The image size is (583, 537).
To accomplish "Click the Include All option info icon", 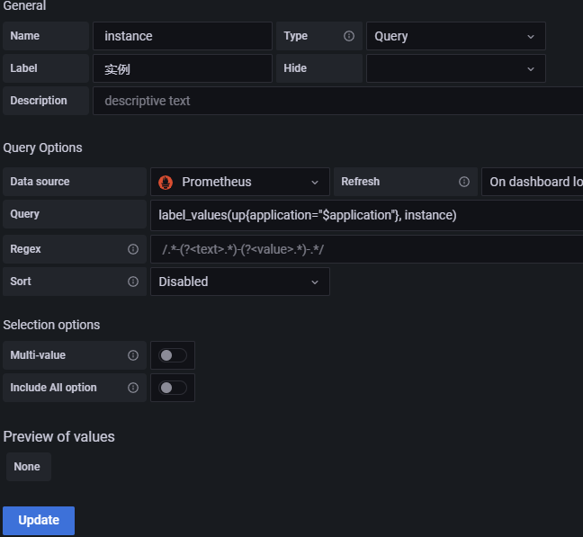I will pos(133,388).
